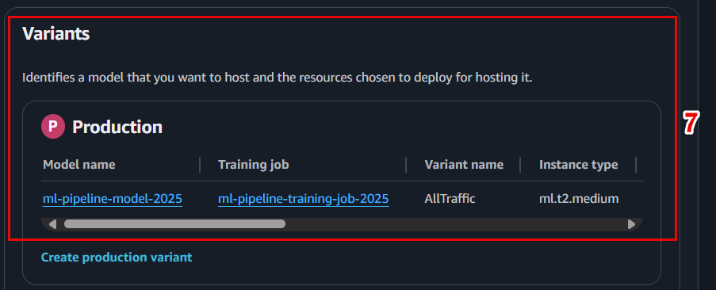
Task: Open the ml-pipeline-training-job-2025 link
Action: pyautogui.click(x=303, y=199)
